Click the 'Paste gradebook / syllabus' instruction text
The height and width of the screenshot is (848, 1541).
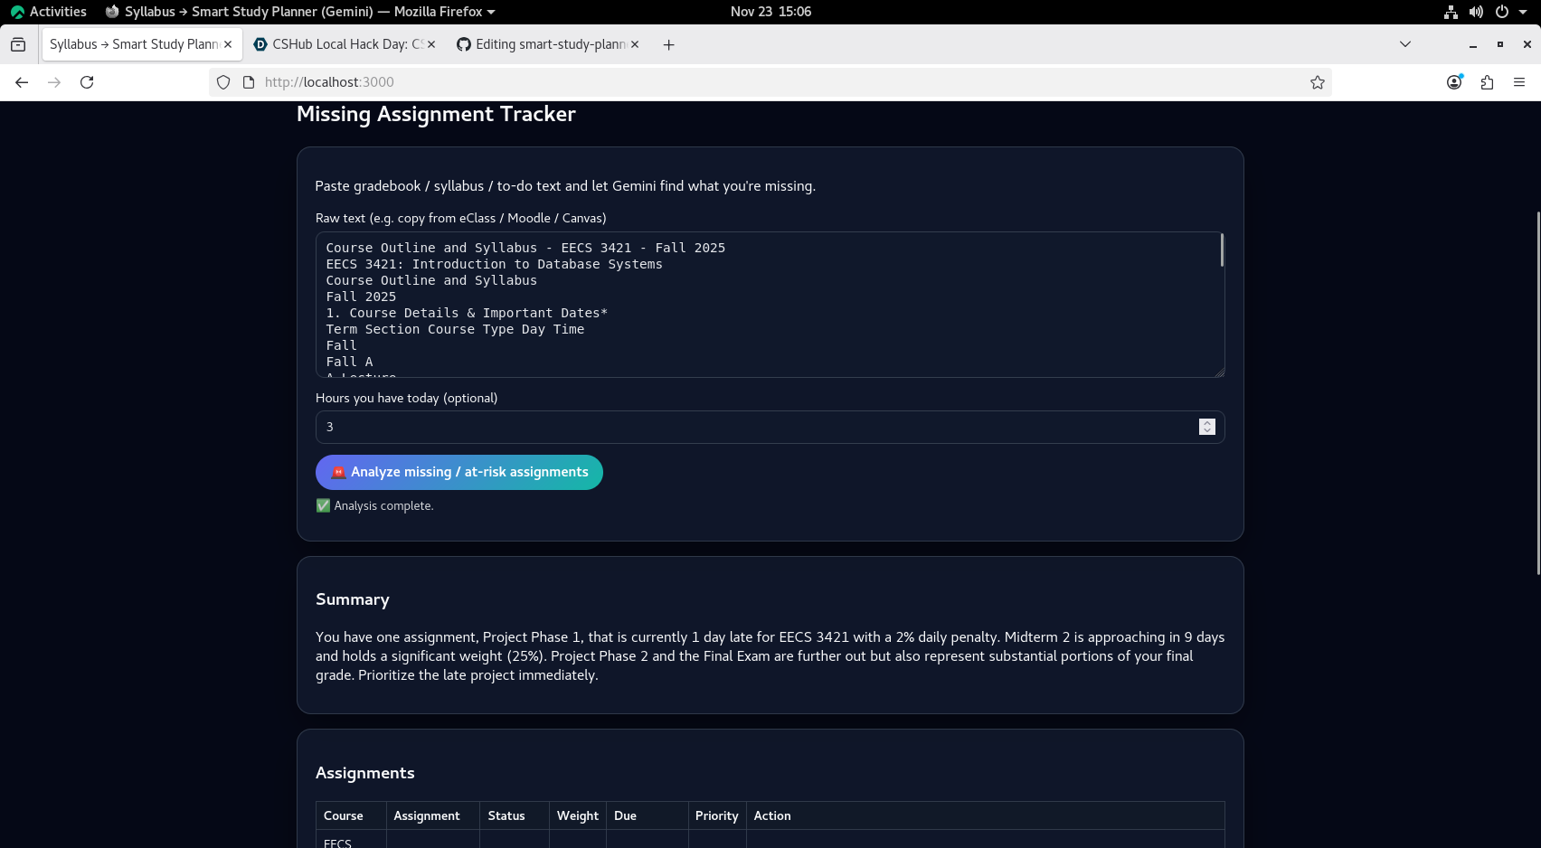(565, 186)
